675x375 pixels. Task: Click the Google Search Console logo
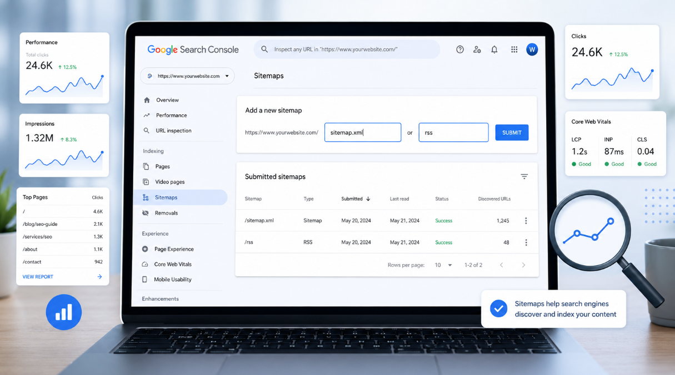[x=193, y=49]
